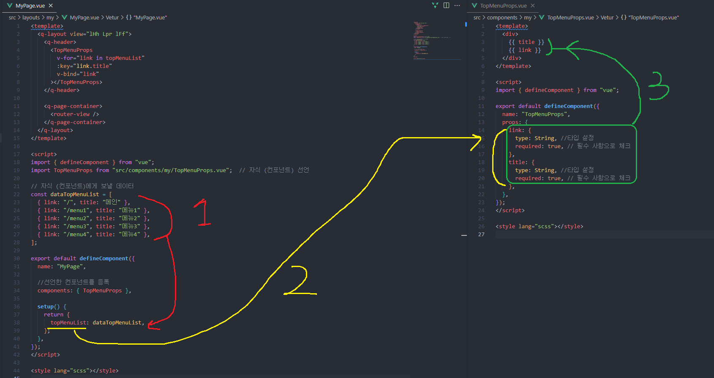Click '{{ link }}' interpolation in TopMenuProps.vue

(525, 50)
